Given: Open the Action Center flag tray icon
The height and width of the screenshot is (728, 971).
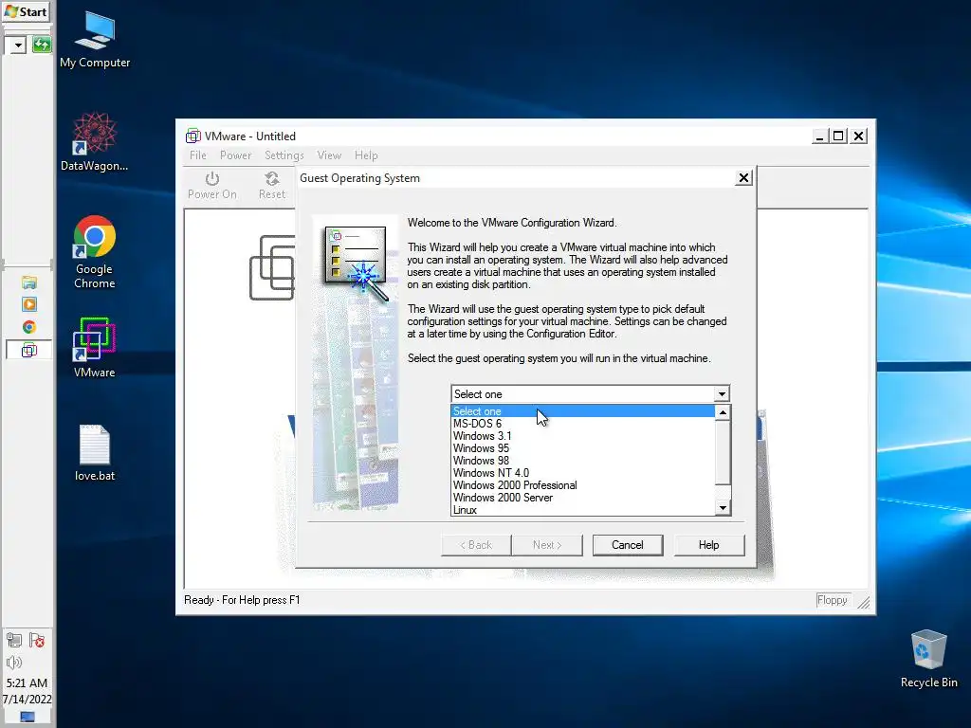Looking at the screenshot, I should (37, 640).
